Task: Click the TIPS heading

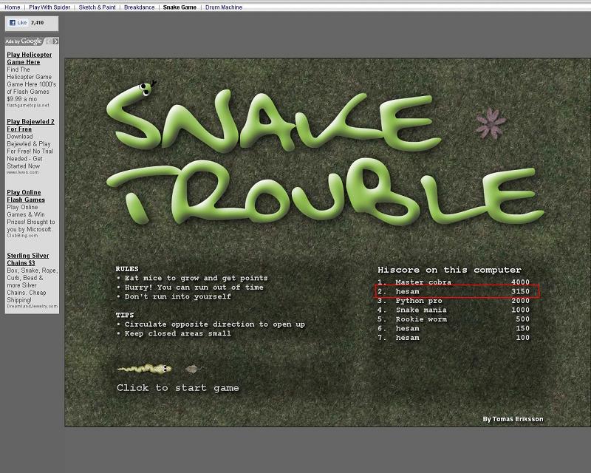Action: tap(125, 315)
